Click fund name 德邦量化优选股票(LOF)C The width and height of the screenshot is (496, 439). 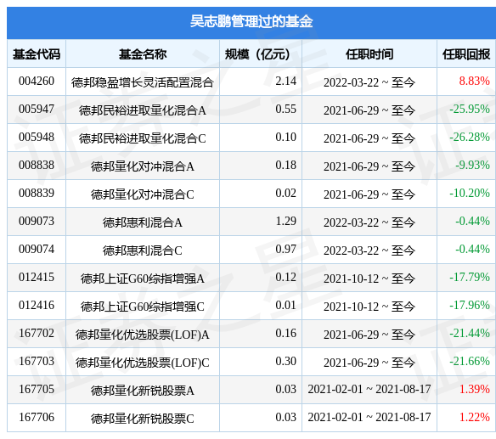tap(143, 363)
